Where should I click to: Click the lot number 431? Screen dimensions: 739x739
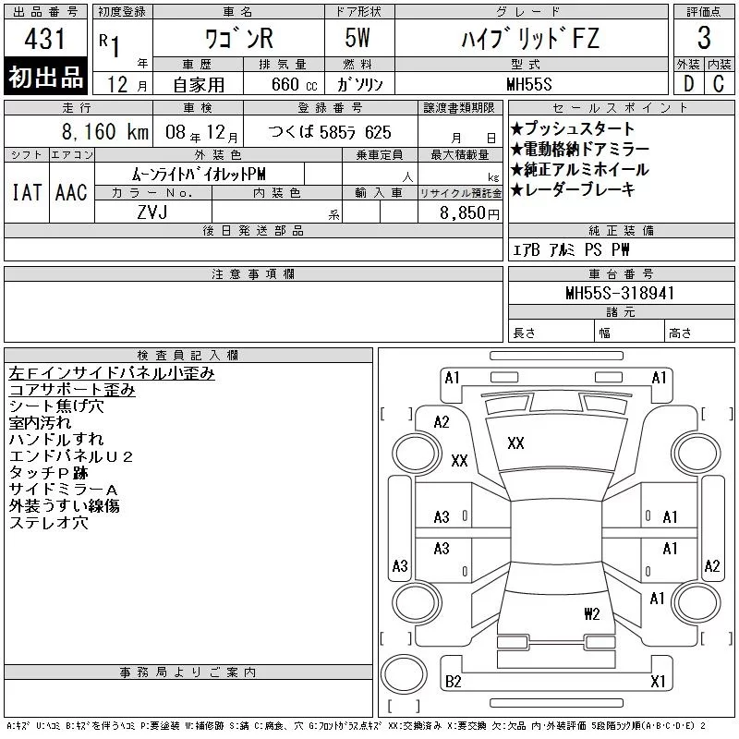tap(44, 39)
